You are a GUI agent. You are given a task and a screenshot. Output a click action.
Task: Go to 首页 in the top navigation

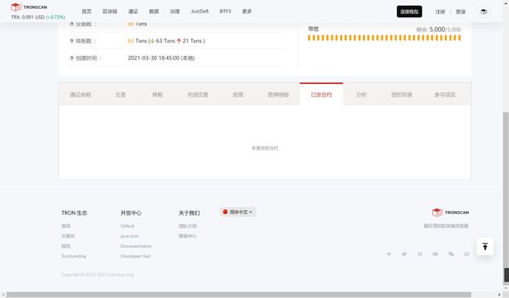point(86,11)
